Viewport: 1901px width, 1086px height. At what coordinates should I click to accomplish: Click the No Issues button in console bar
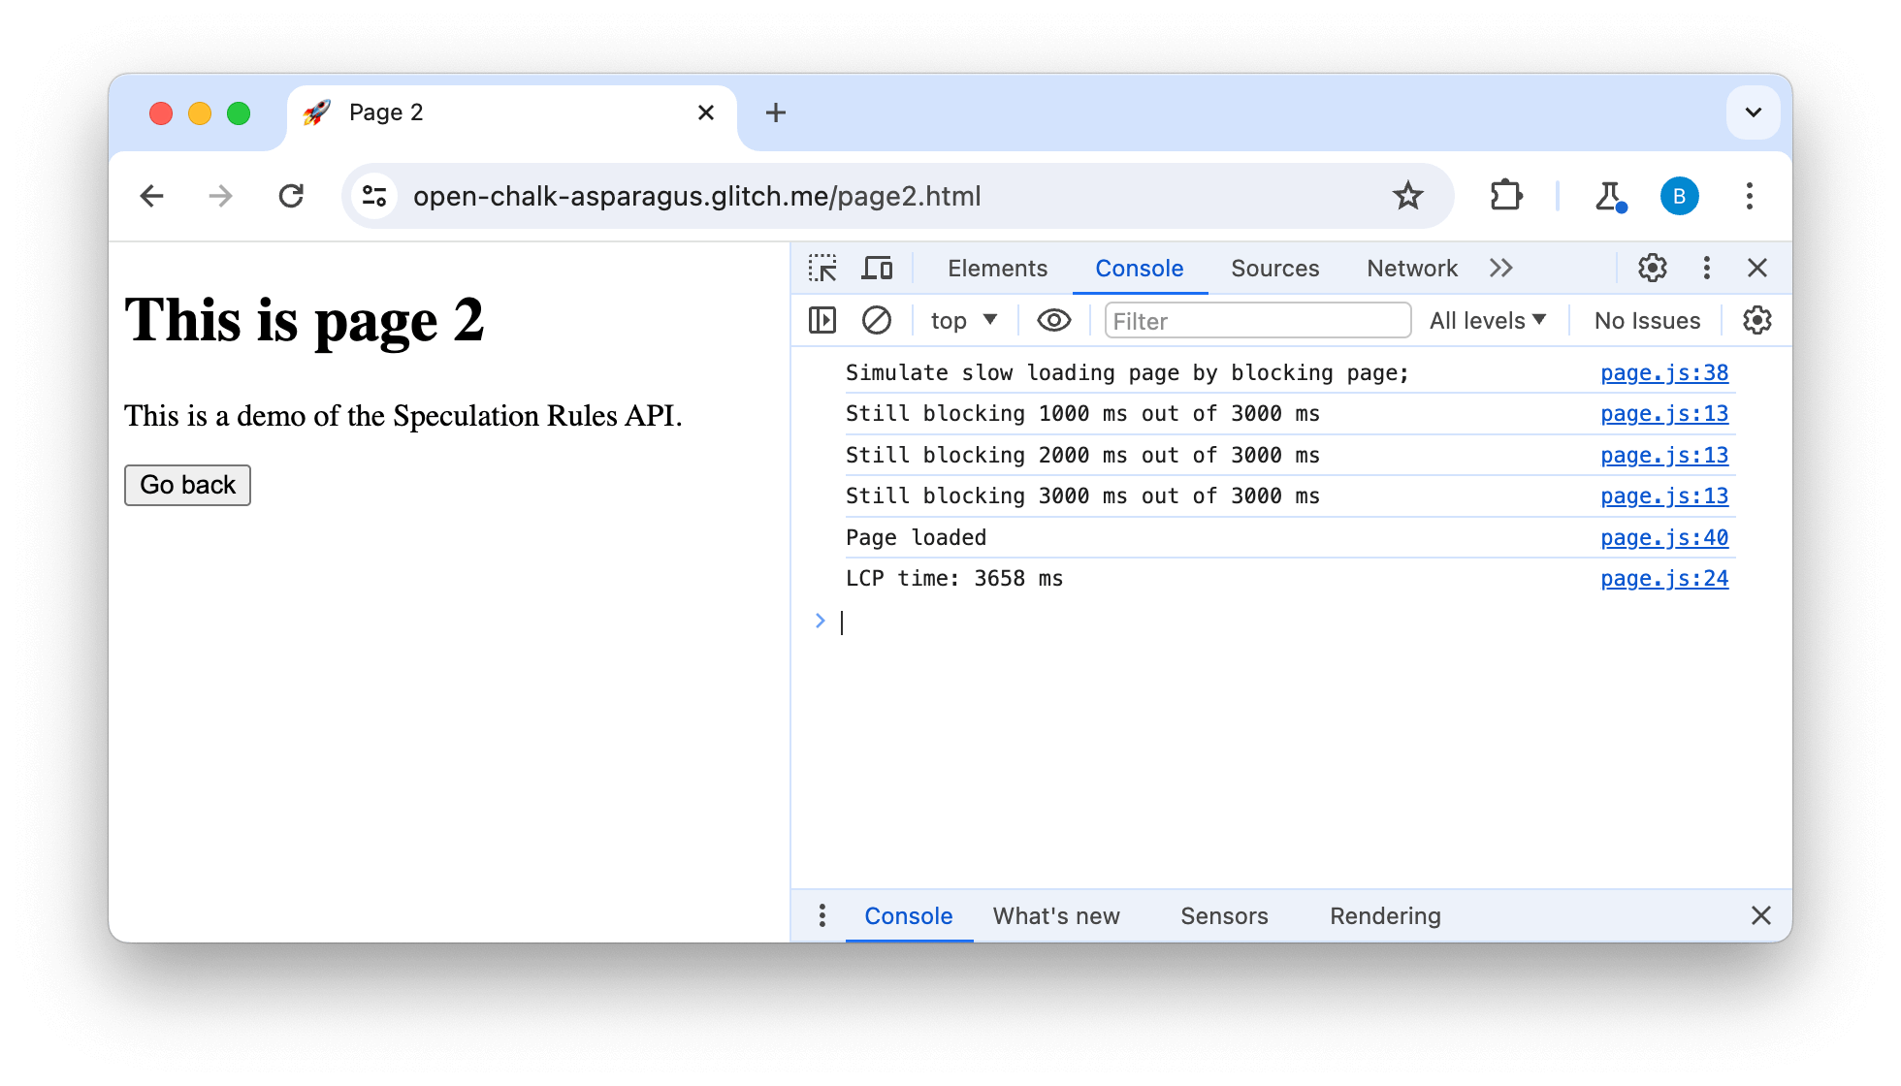[1647, 321]
